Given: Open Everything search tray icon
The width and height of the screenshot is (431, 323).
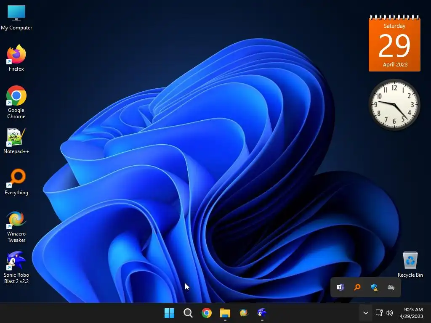Looking at the screenshot, I should coord(357,287).
